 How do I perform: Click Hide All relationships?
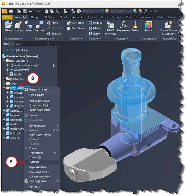(x=54, y=34)
